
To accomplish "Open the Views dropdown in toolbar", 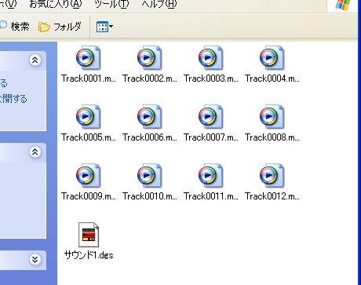I will [x=104, y=27].
